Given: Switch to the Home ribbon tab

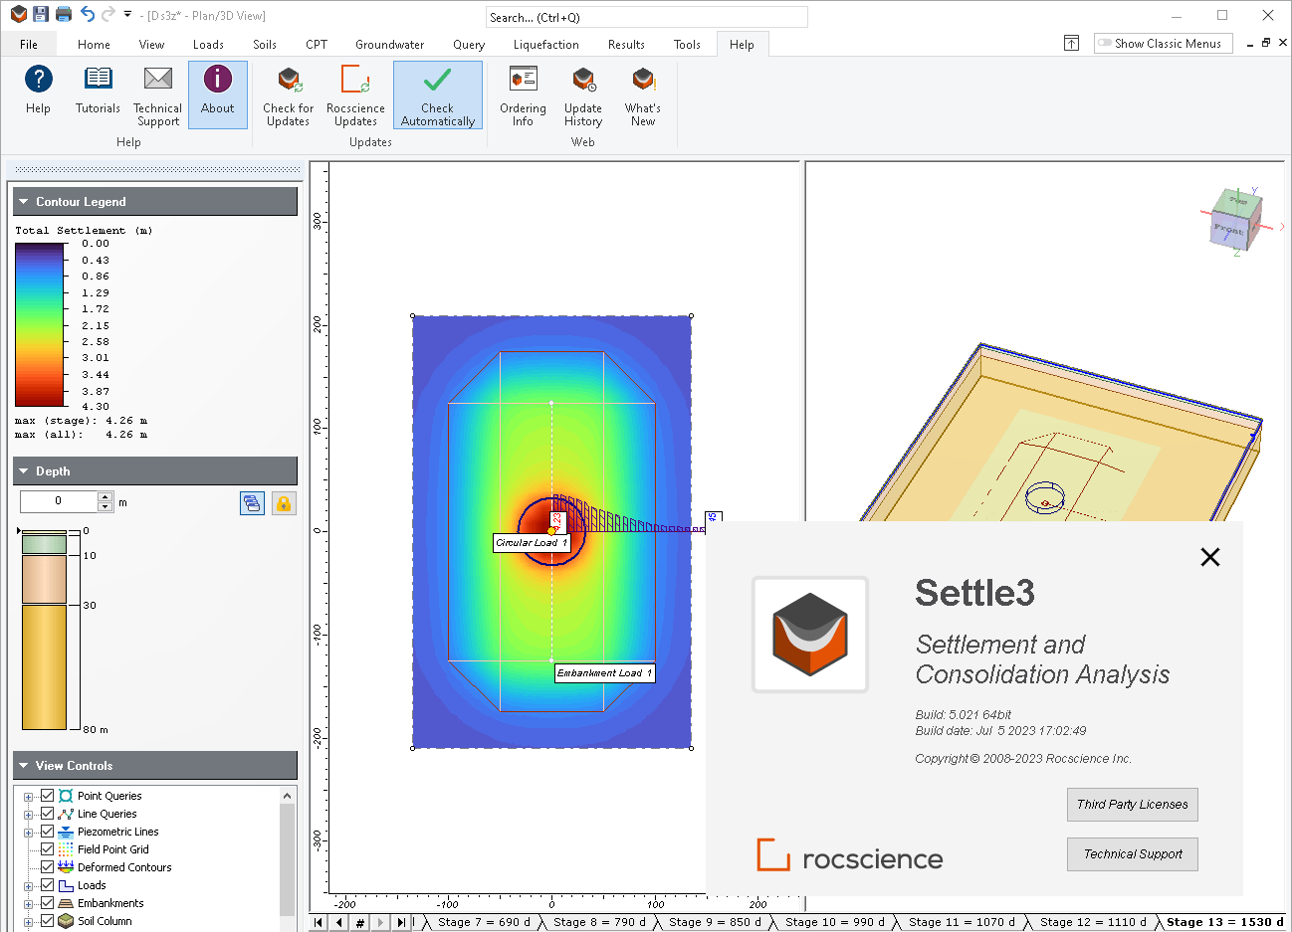Looking at the screenshot, I should 94,44.
